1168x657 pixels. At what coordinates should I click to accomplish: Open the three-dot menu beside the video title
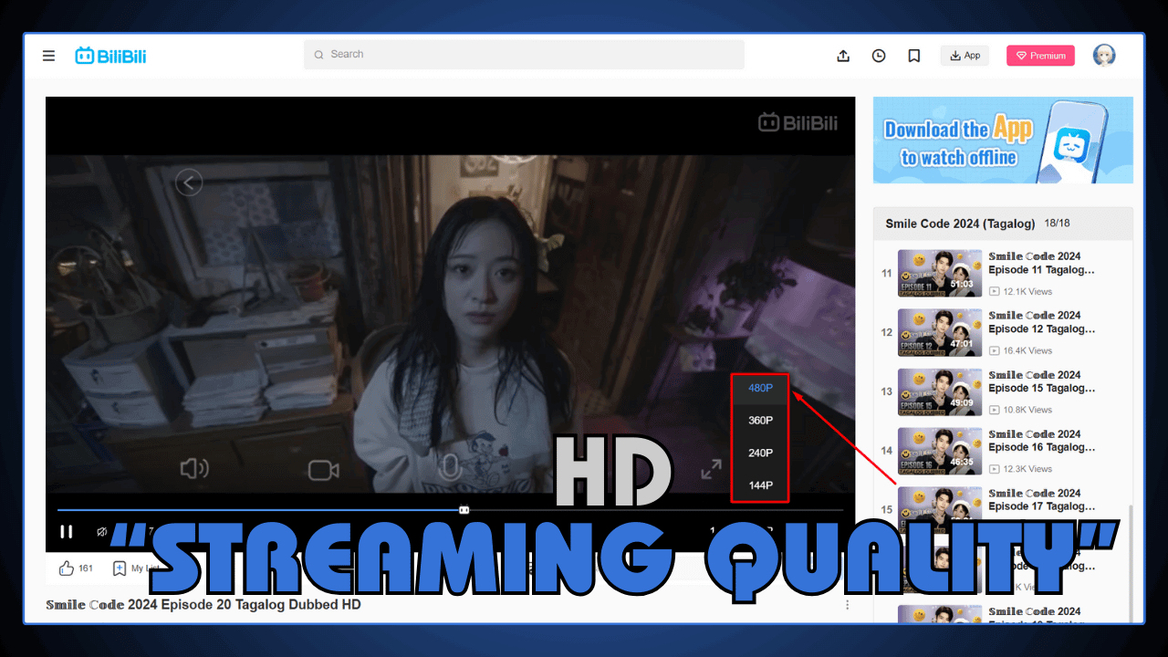click(x=847, y=604)
